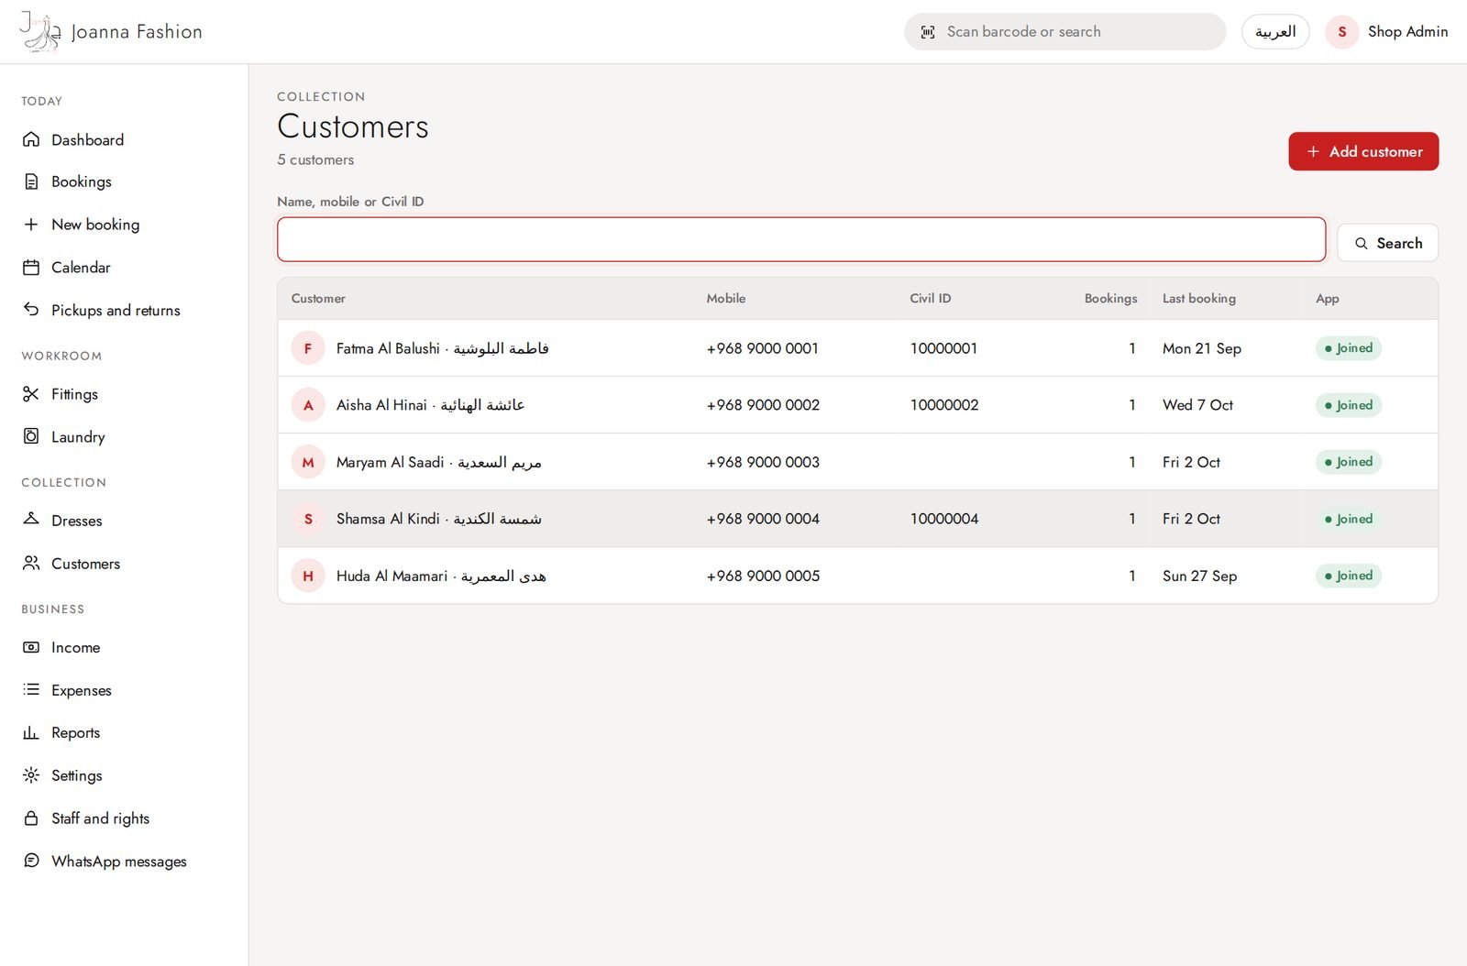Click the Calendar icon in sidebar

[x=31, y=268]
